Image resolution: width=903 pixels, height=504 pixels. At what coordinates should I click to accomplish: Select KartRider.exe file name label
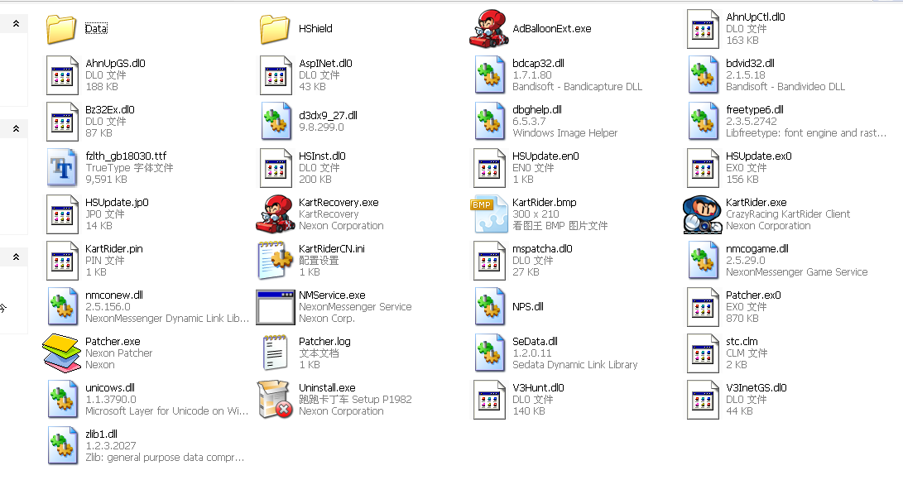[x=756, y=203]
